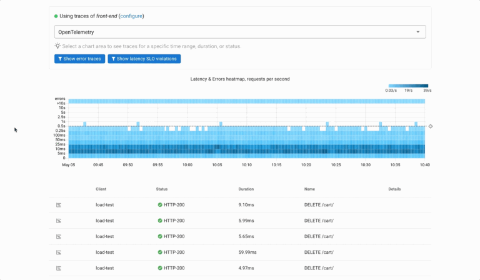Open trace details icon for 59.99ms request
This screenshot has width=480, height=280.
59,252
